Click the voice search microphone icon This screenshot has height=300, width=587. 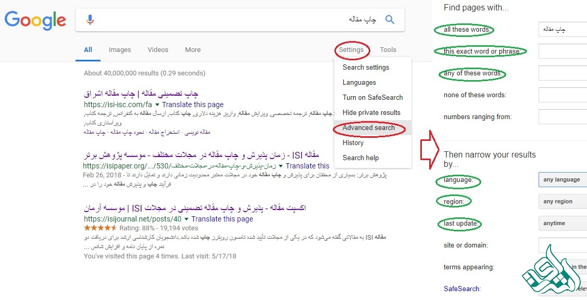90,19
